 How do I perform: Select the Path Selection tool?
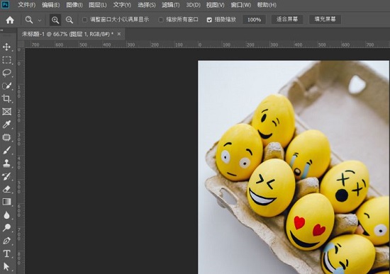coord(6,266)
